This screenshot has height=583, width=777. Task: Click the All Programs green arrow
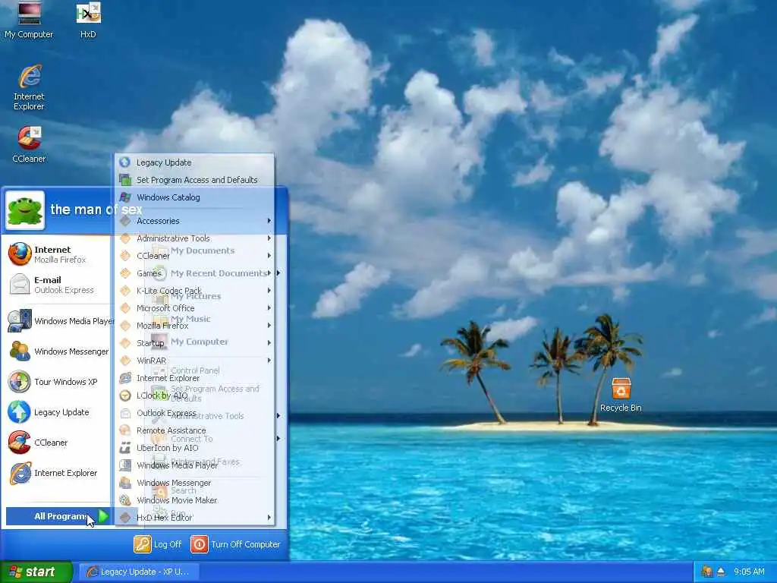click(102, 516)
